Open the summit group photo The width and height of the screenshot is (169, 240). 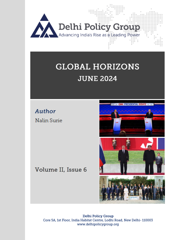click(132, 190)
